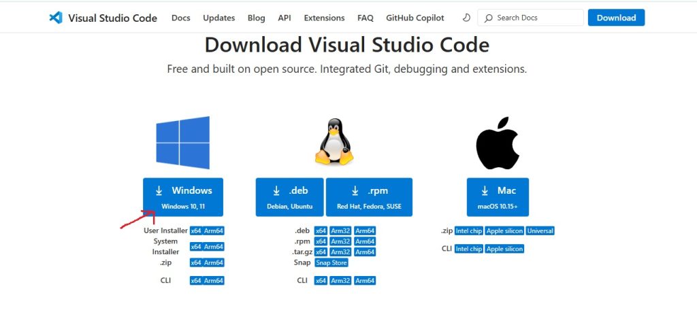This screenshot has height=310, width=697.
Task: Click the Visual Studio Code logo icon
Action: click(56, 18)
